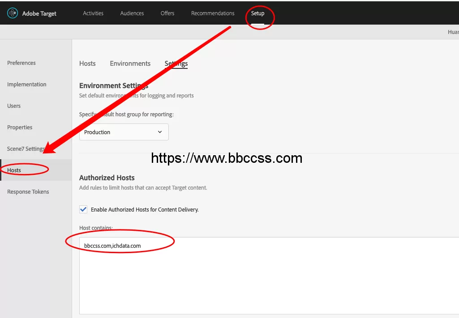Expand the Production host group dropdown

(x=124, y=132)
